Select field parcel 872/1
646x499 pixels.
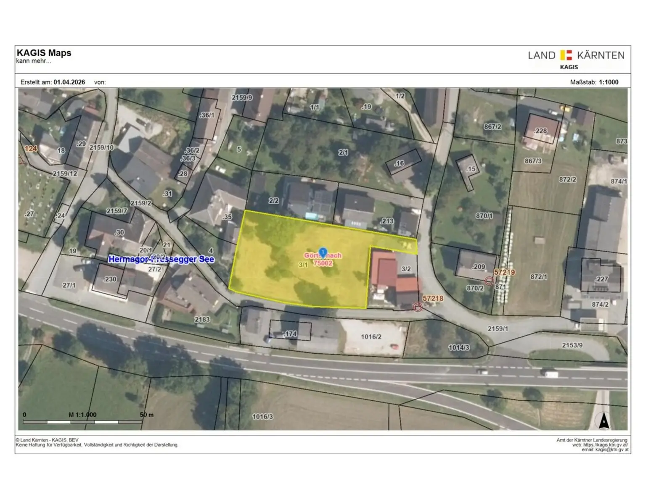538,277
